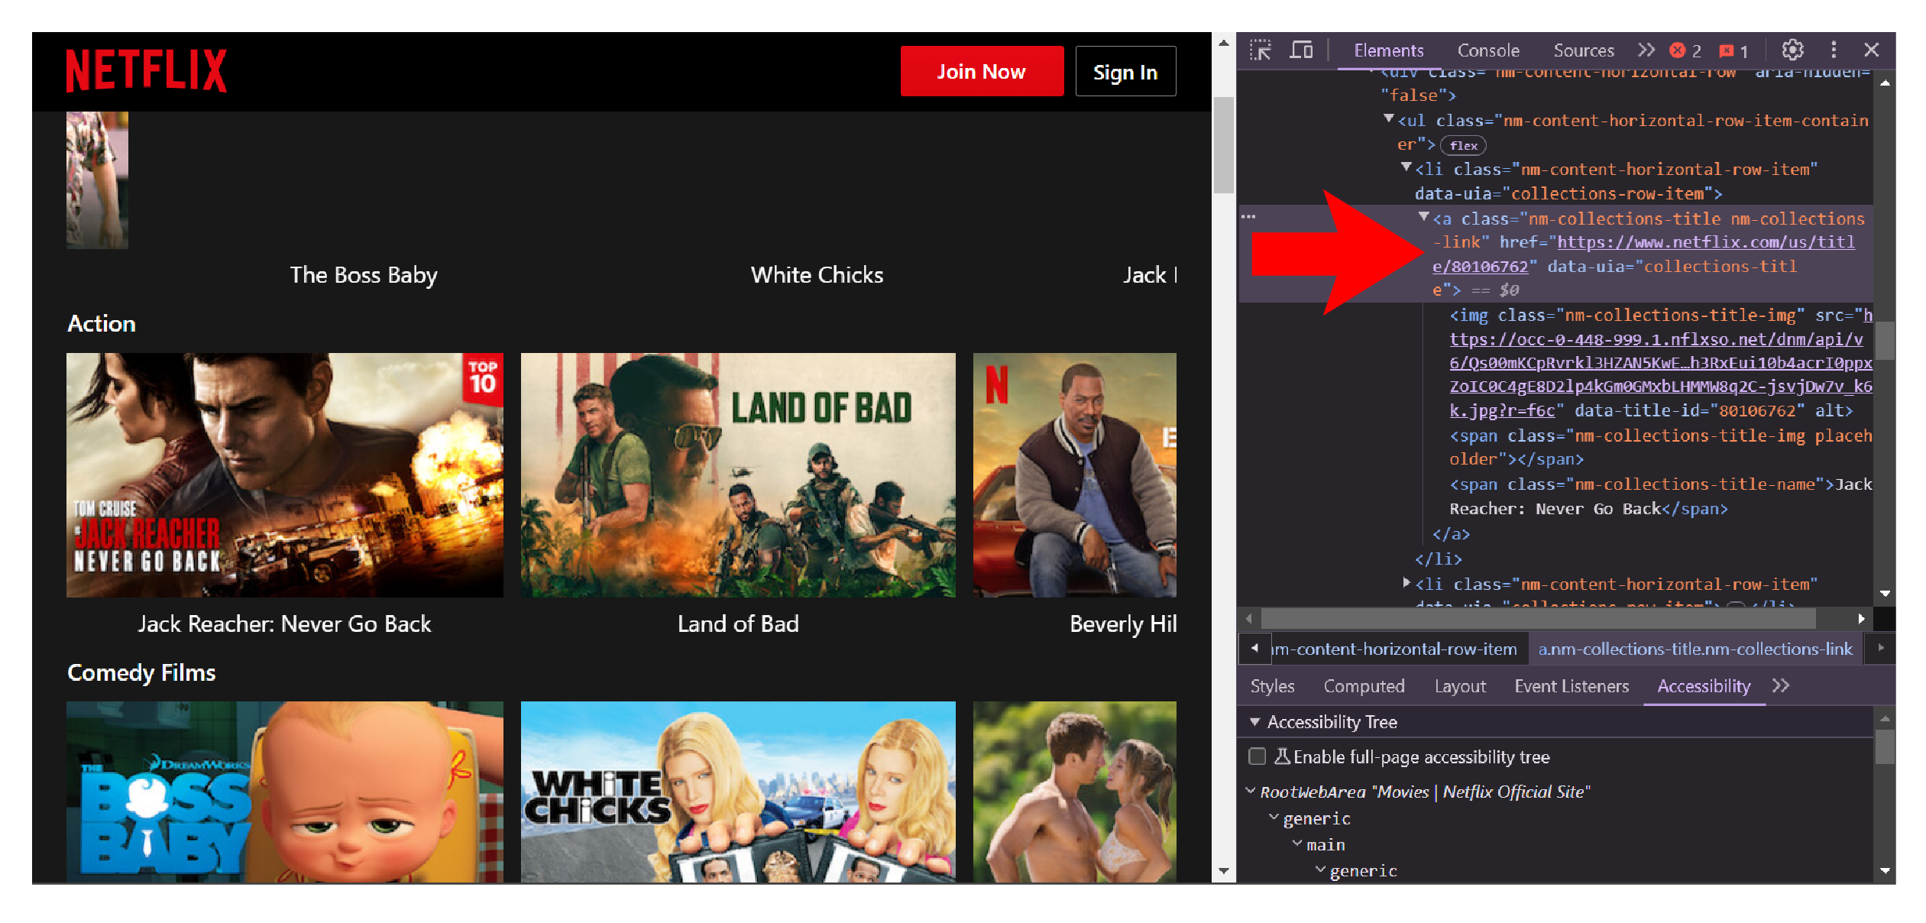The width and height of the screenshot is (1926, 923).
Task: Open The Boss Baby poster in Comedy Films
Action: coord(284,792)
